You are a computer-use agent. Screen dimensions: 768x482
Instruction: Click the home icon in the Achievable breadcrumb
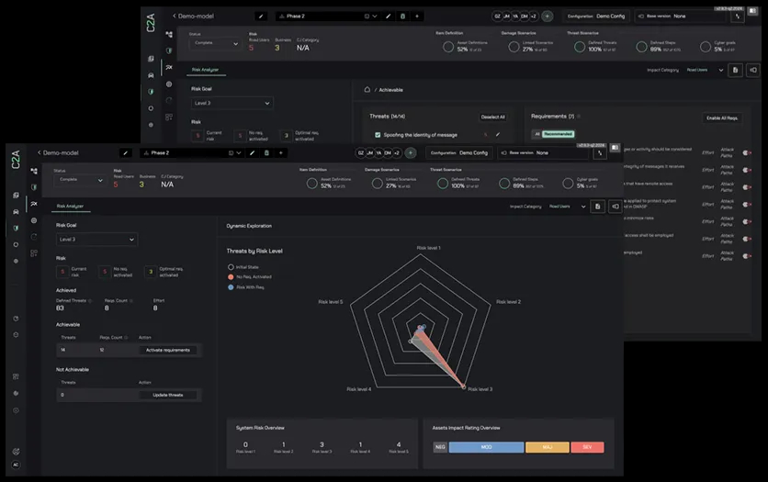pos(367,90)
